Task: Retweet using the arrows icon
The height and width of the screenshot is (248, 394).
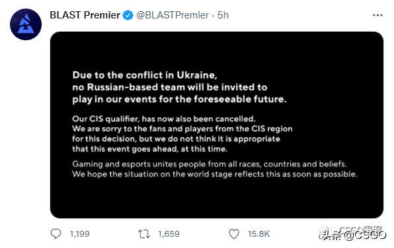Action: pos(144,234)
